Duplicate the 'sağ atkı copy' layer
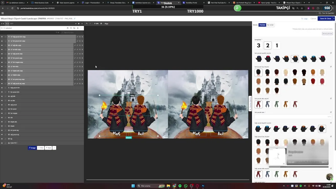336x189 pixels. coord(80,45)
